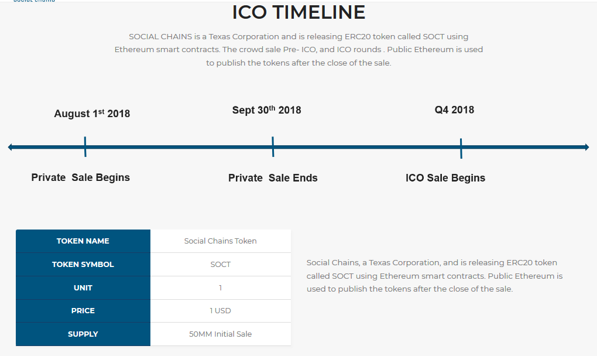Select the August 1st 2018 timeline tick
This screenshot has height=356, width=597.
(x=85, y=146)
